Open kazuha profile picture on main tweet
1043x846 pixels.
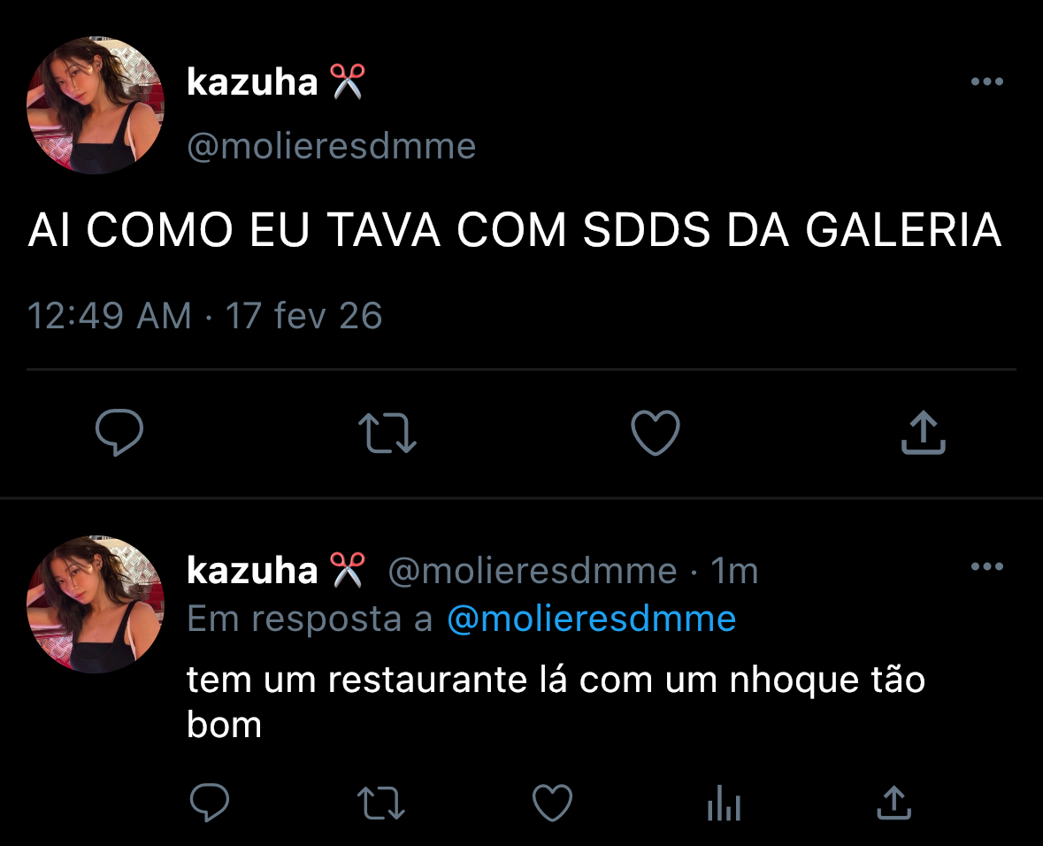pyautogui.click(x=96, y=105)
